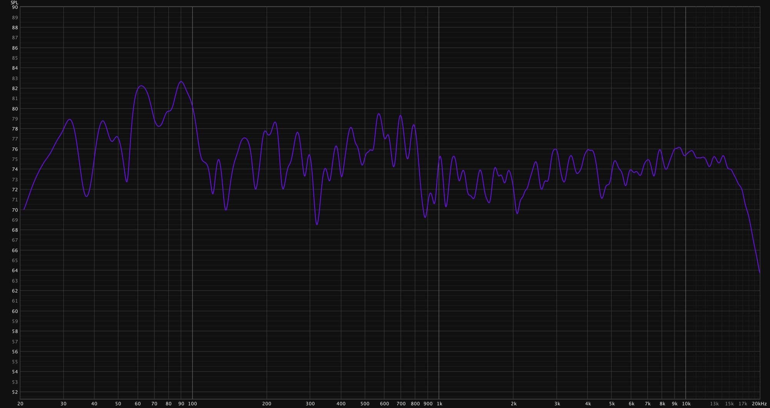Select the 400 Hz frequency axis label
Image resolution: width=770 pixels, height=408 pixels.
click(x=341, y=404)
